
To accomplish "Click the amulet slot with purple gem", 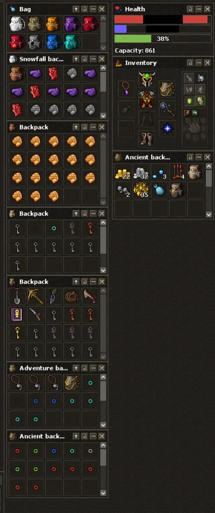I will (x=126, y=89).
